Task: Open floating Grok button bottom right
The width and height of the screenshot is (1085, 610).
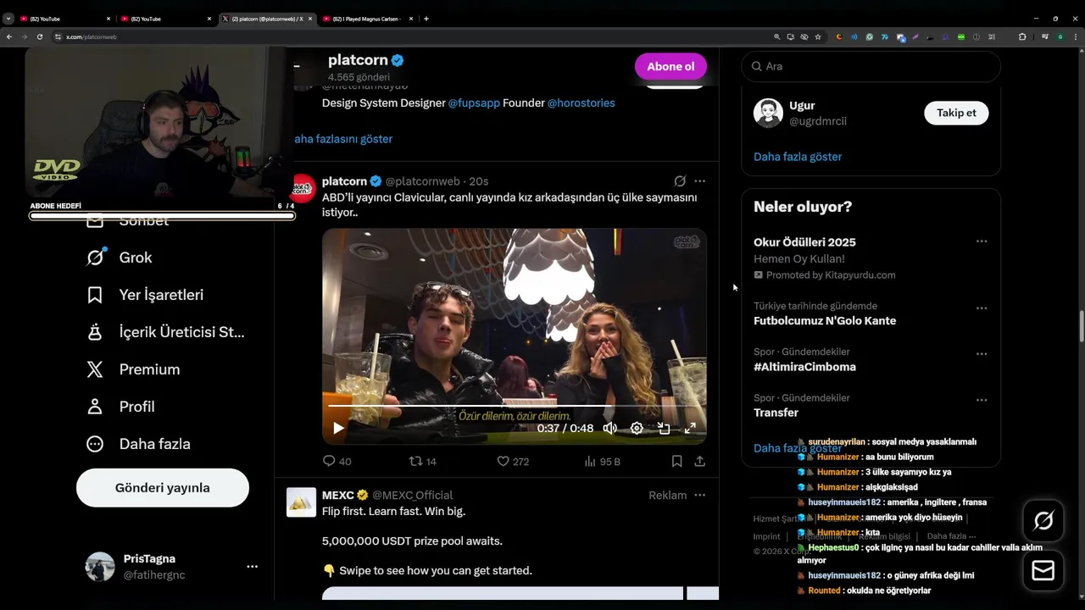Action: point(1043,521)
